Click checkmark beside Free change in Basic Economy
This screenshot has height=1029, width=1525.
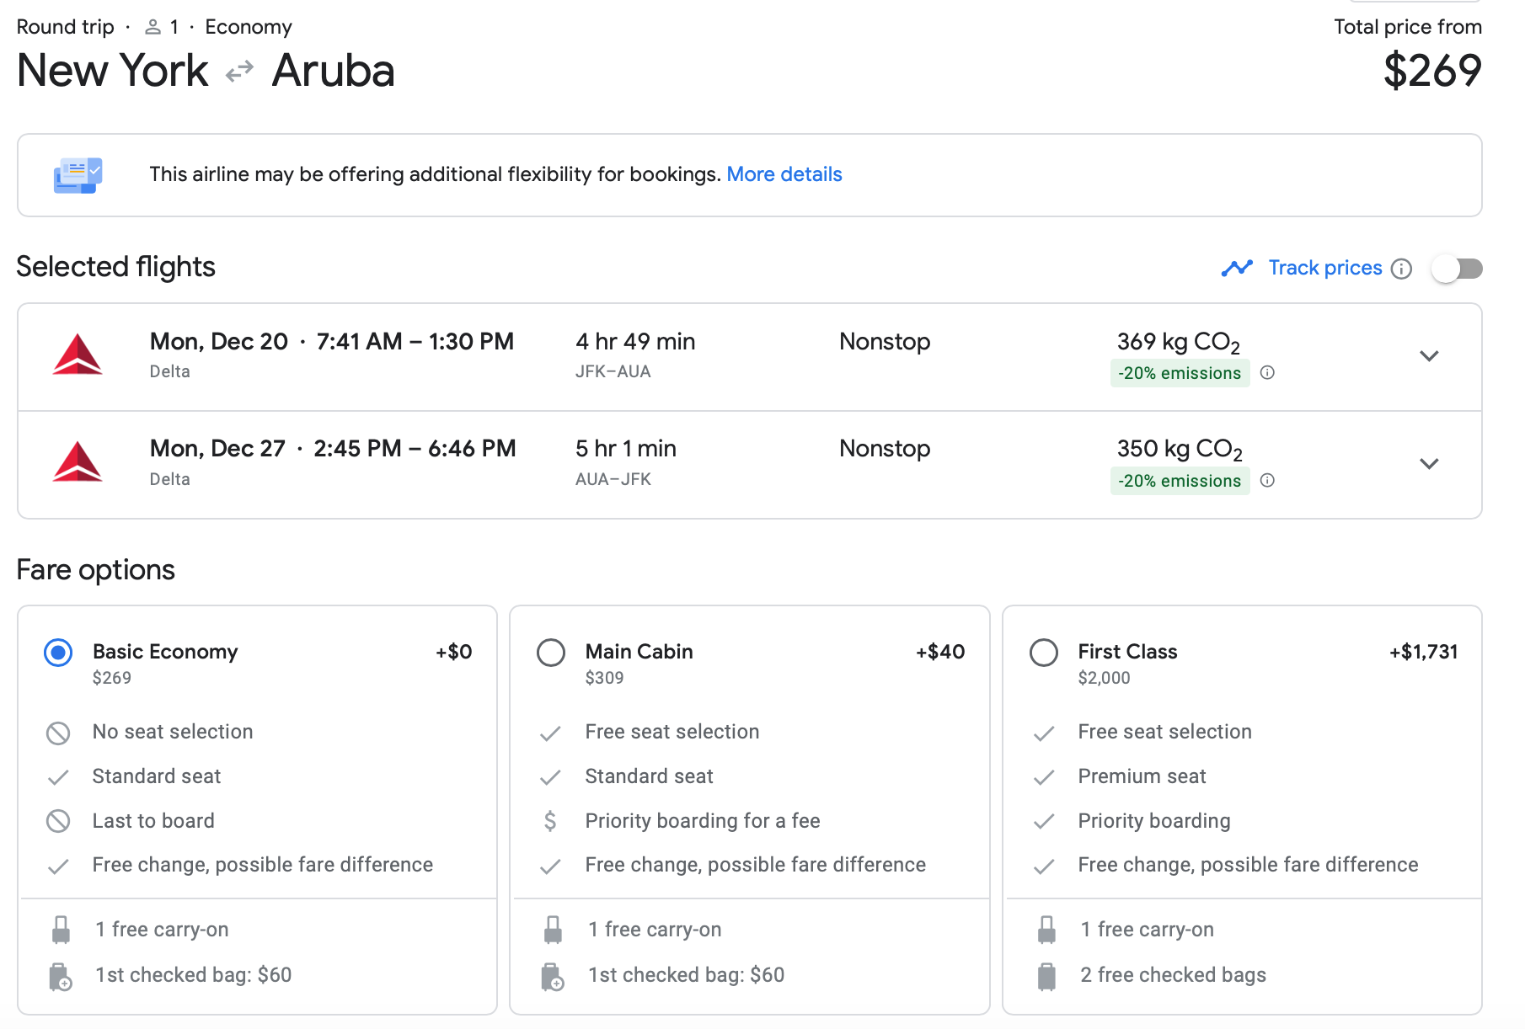coord(58,866)
